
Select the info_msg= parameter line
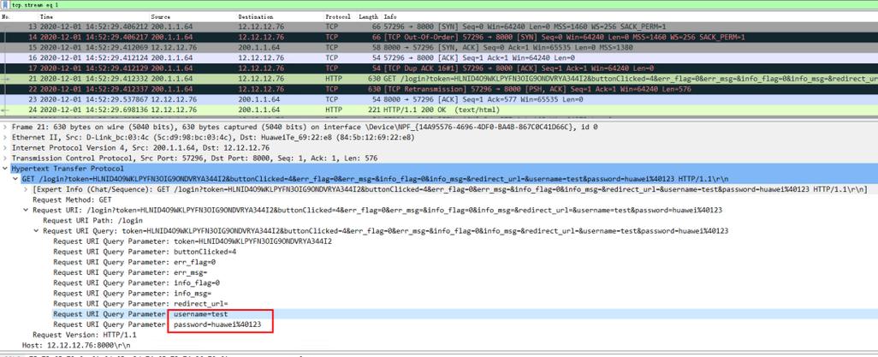pyautogui.click(x=132, y=293)
